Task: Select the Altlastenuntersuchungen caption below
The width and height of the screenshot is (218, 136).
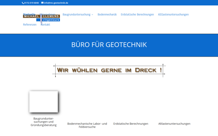Action: click(x=174, y=124)
